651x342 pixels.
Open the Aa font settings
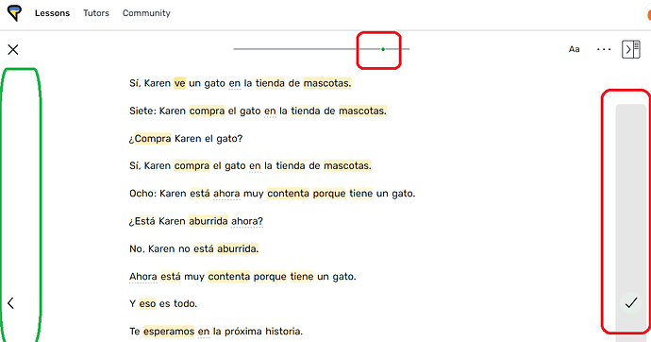574,49
